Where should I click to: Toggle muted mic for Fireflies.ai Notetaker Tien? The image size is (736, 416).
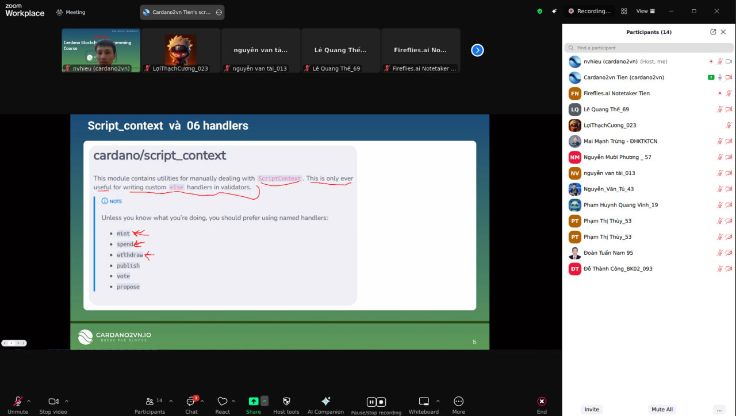[x=729, y=94]
